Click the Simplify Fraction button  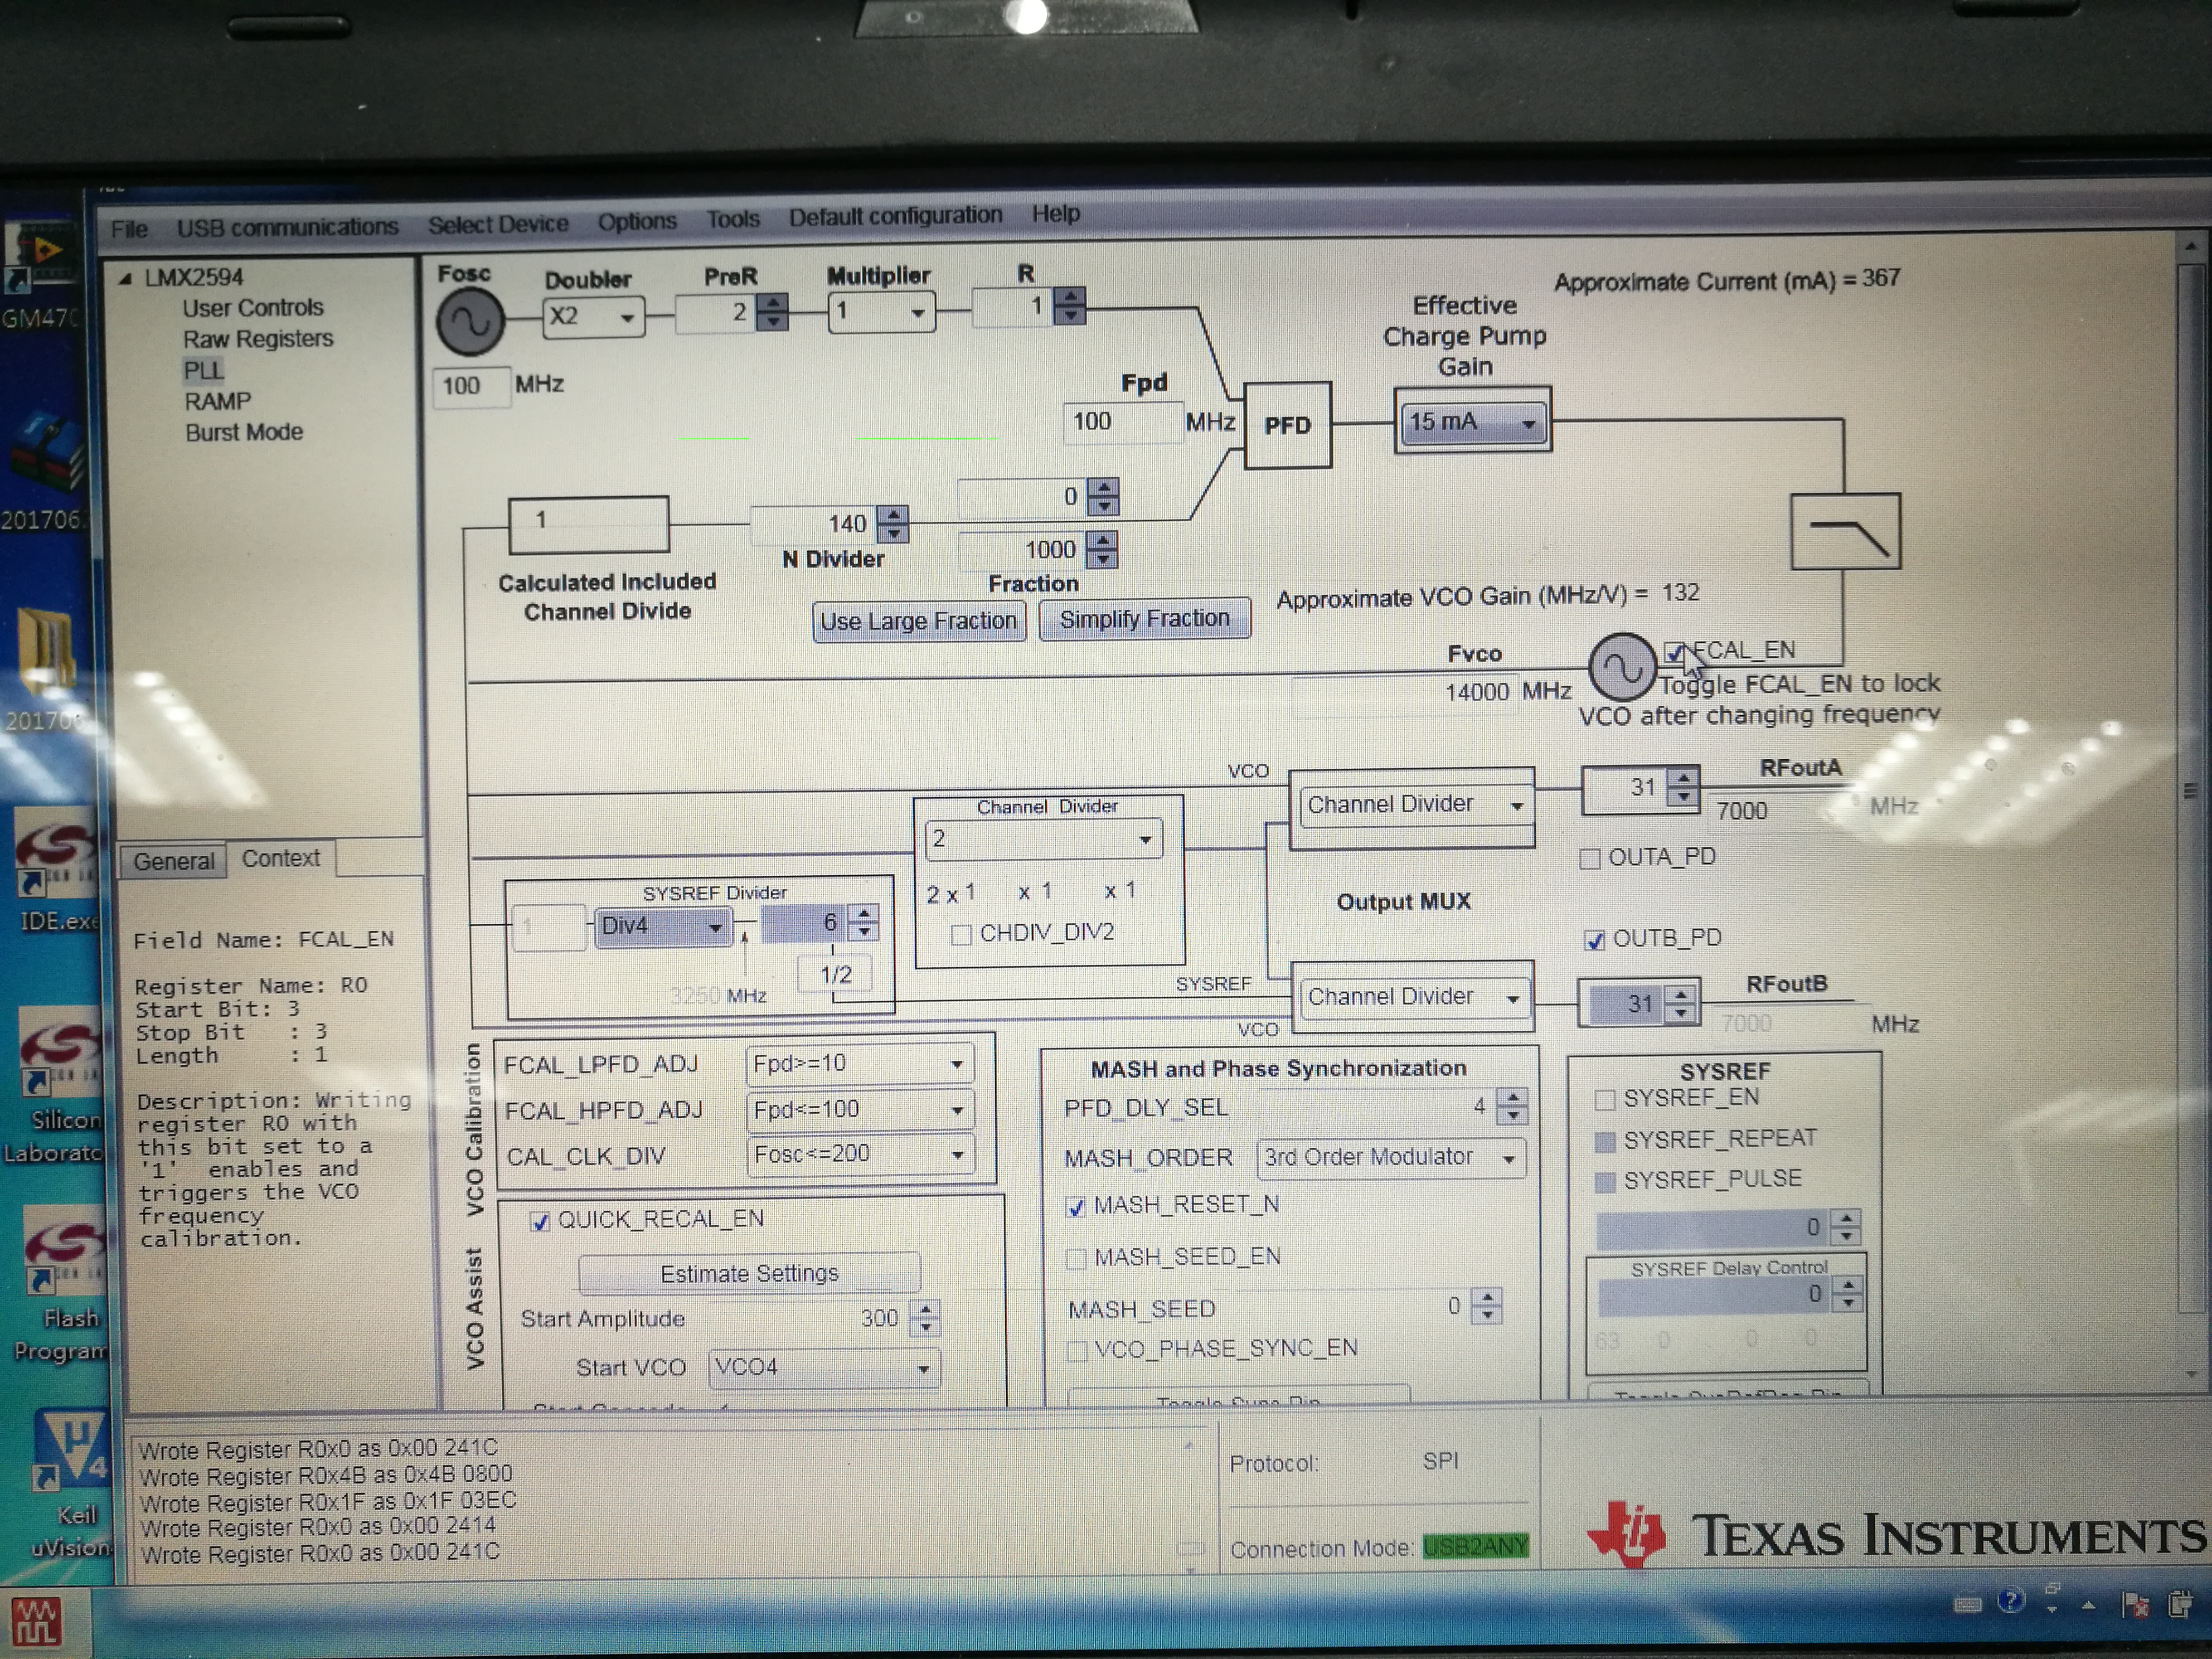click(1144, 620)
